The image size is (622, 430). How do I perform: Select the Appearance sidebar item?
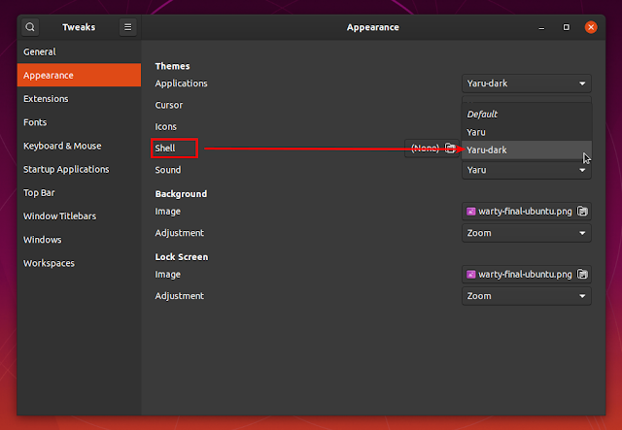(x=79, y=76)
